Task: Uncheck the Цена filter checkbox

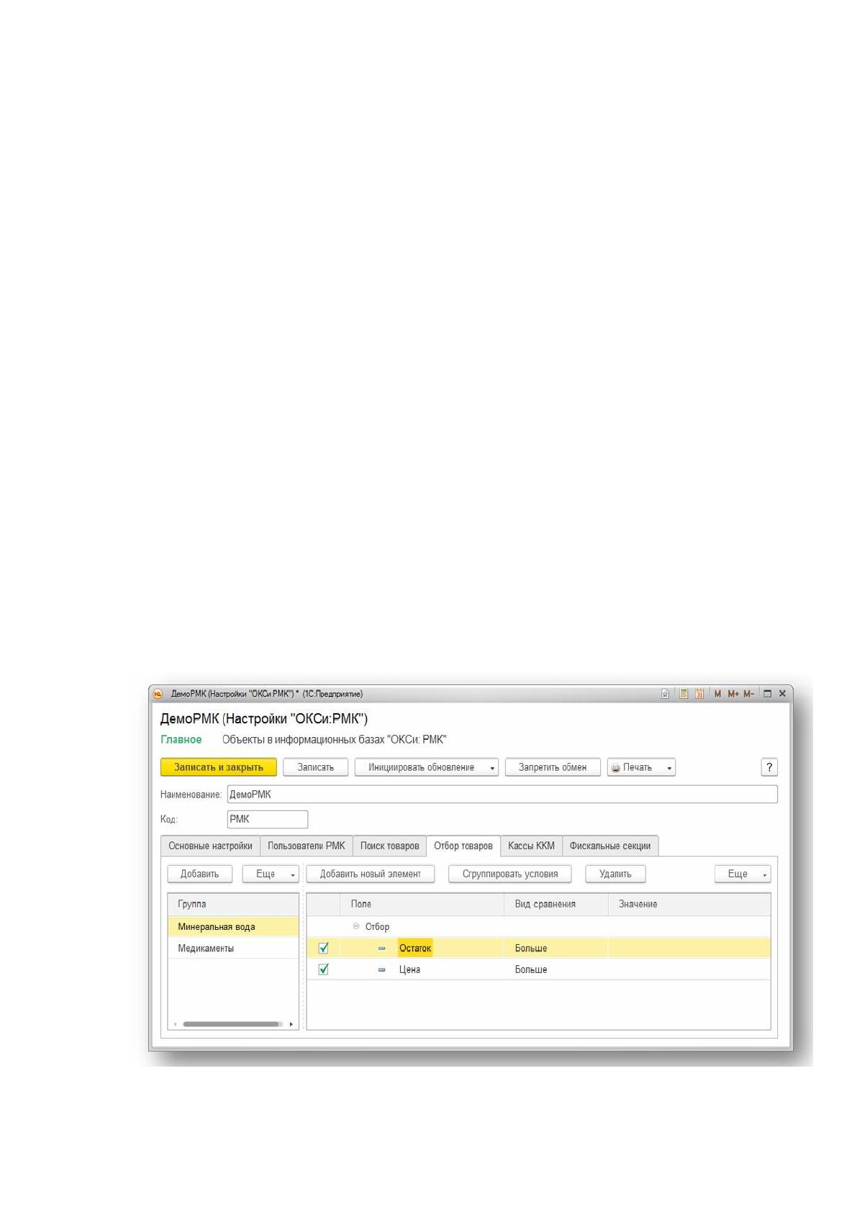Action: pyautogui.click(x=323, y=969)
